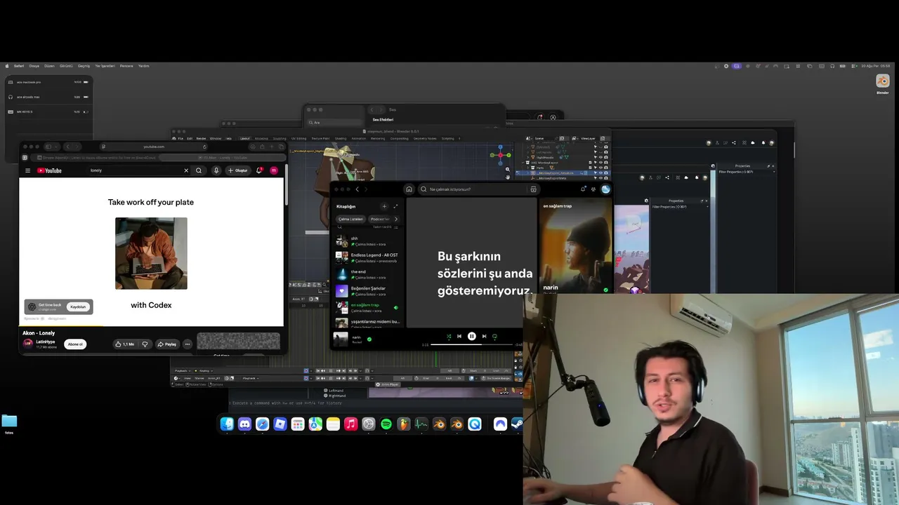Open Music app from the Dock
899x505 pixels.
[350, 424]
